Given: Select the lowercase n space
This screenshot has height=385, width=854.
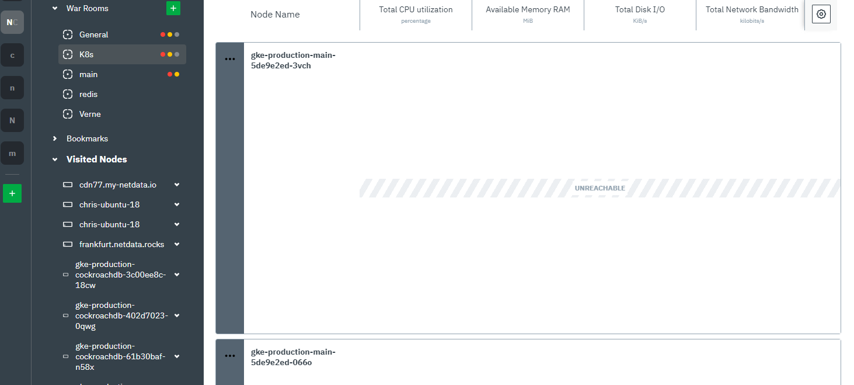Looking at the screenshot, I should click(12, 88).
